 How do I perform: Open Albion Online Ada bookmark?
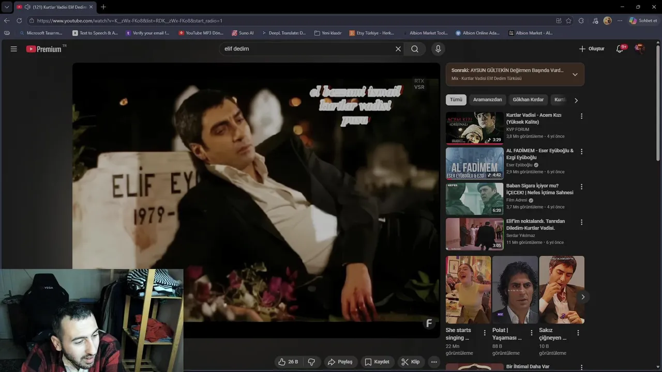(x=477, y=33)
